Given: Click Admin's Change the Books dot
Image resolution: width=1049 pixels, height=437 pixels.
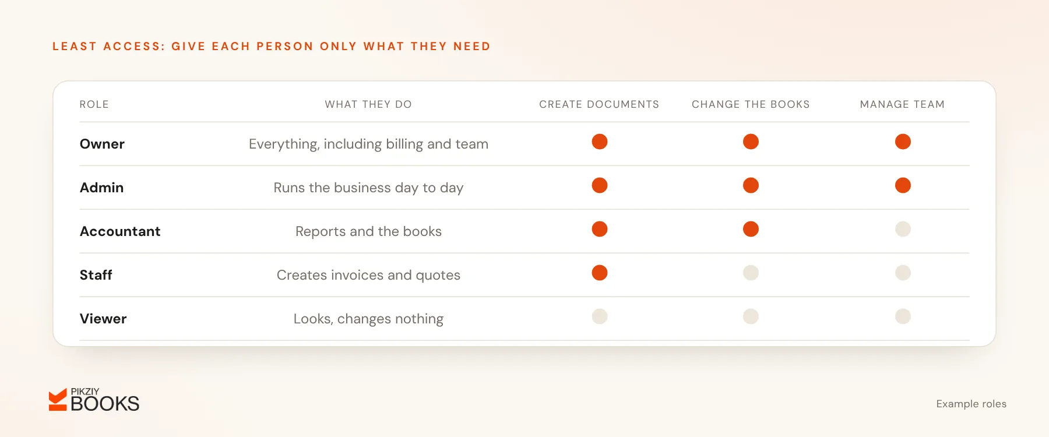Looking at the screenshot, I should (x=751, y=185).
